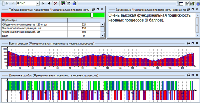Click the blank window icon at top right
Image resolution: width=200 pixels, height=103 pixels.
pos(181,3)
